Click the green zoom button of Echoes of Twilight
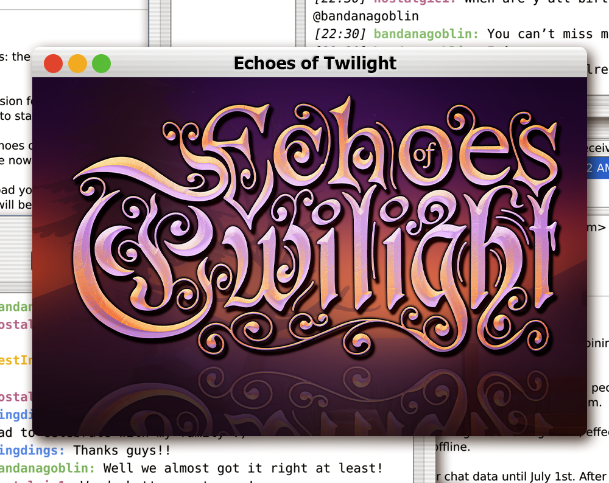609x483 pixels. coord(101,63)
